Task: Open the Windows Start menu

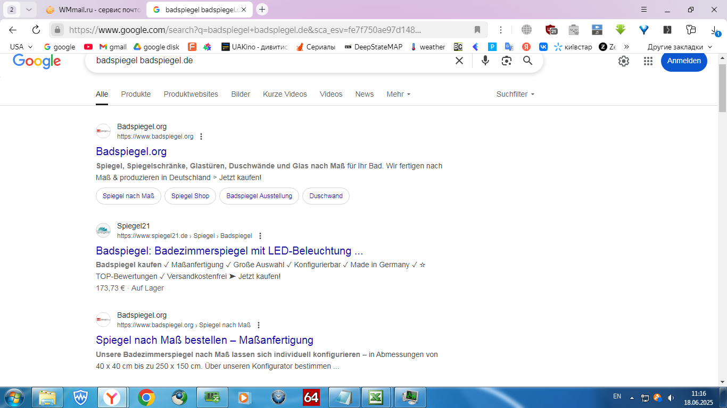Action: (13, 397)
